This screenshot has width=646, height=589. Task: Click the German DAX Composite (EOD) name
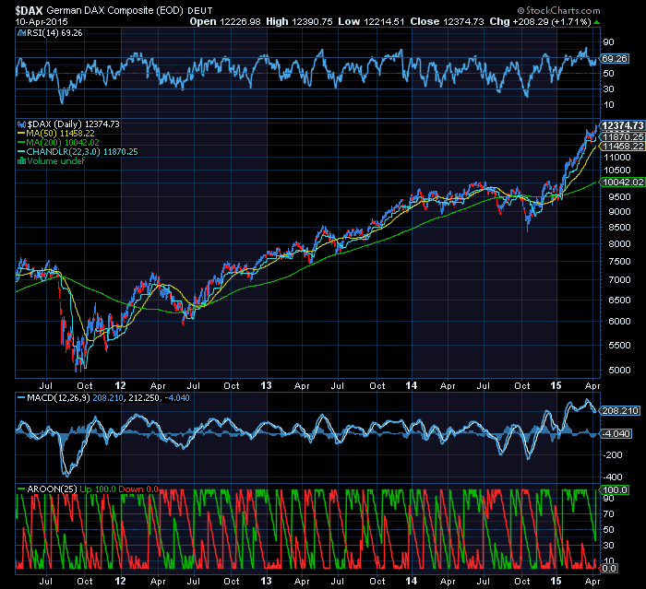pos(115,10)
